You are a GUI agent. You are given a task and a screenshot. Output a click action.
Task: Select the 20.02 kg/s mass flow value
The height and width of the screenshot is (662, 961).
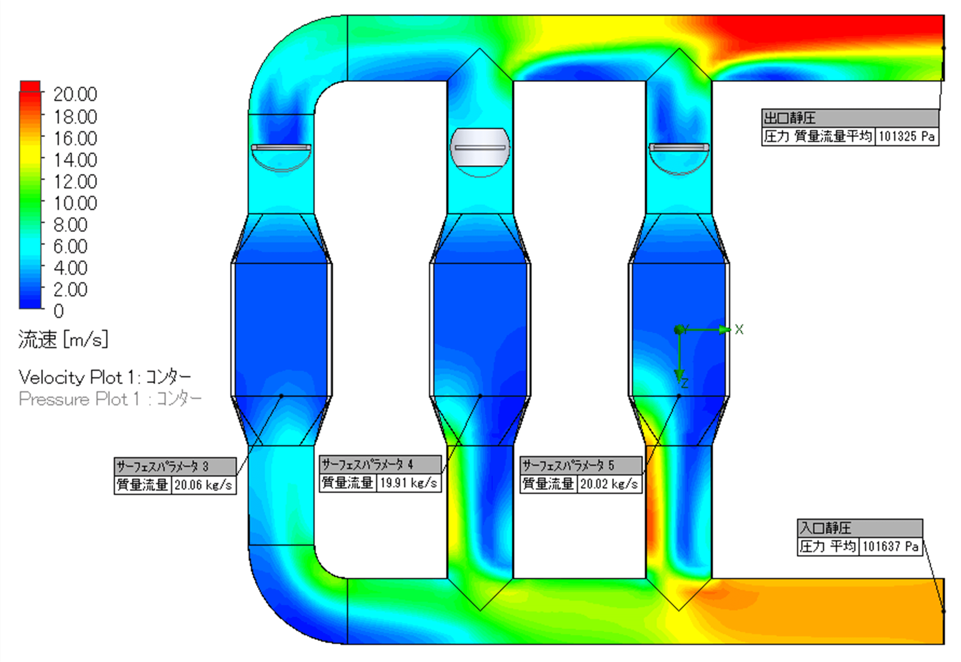[x=609, y=484]
